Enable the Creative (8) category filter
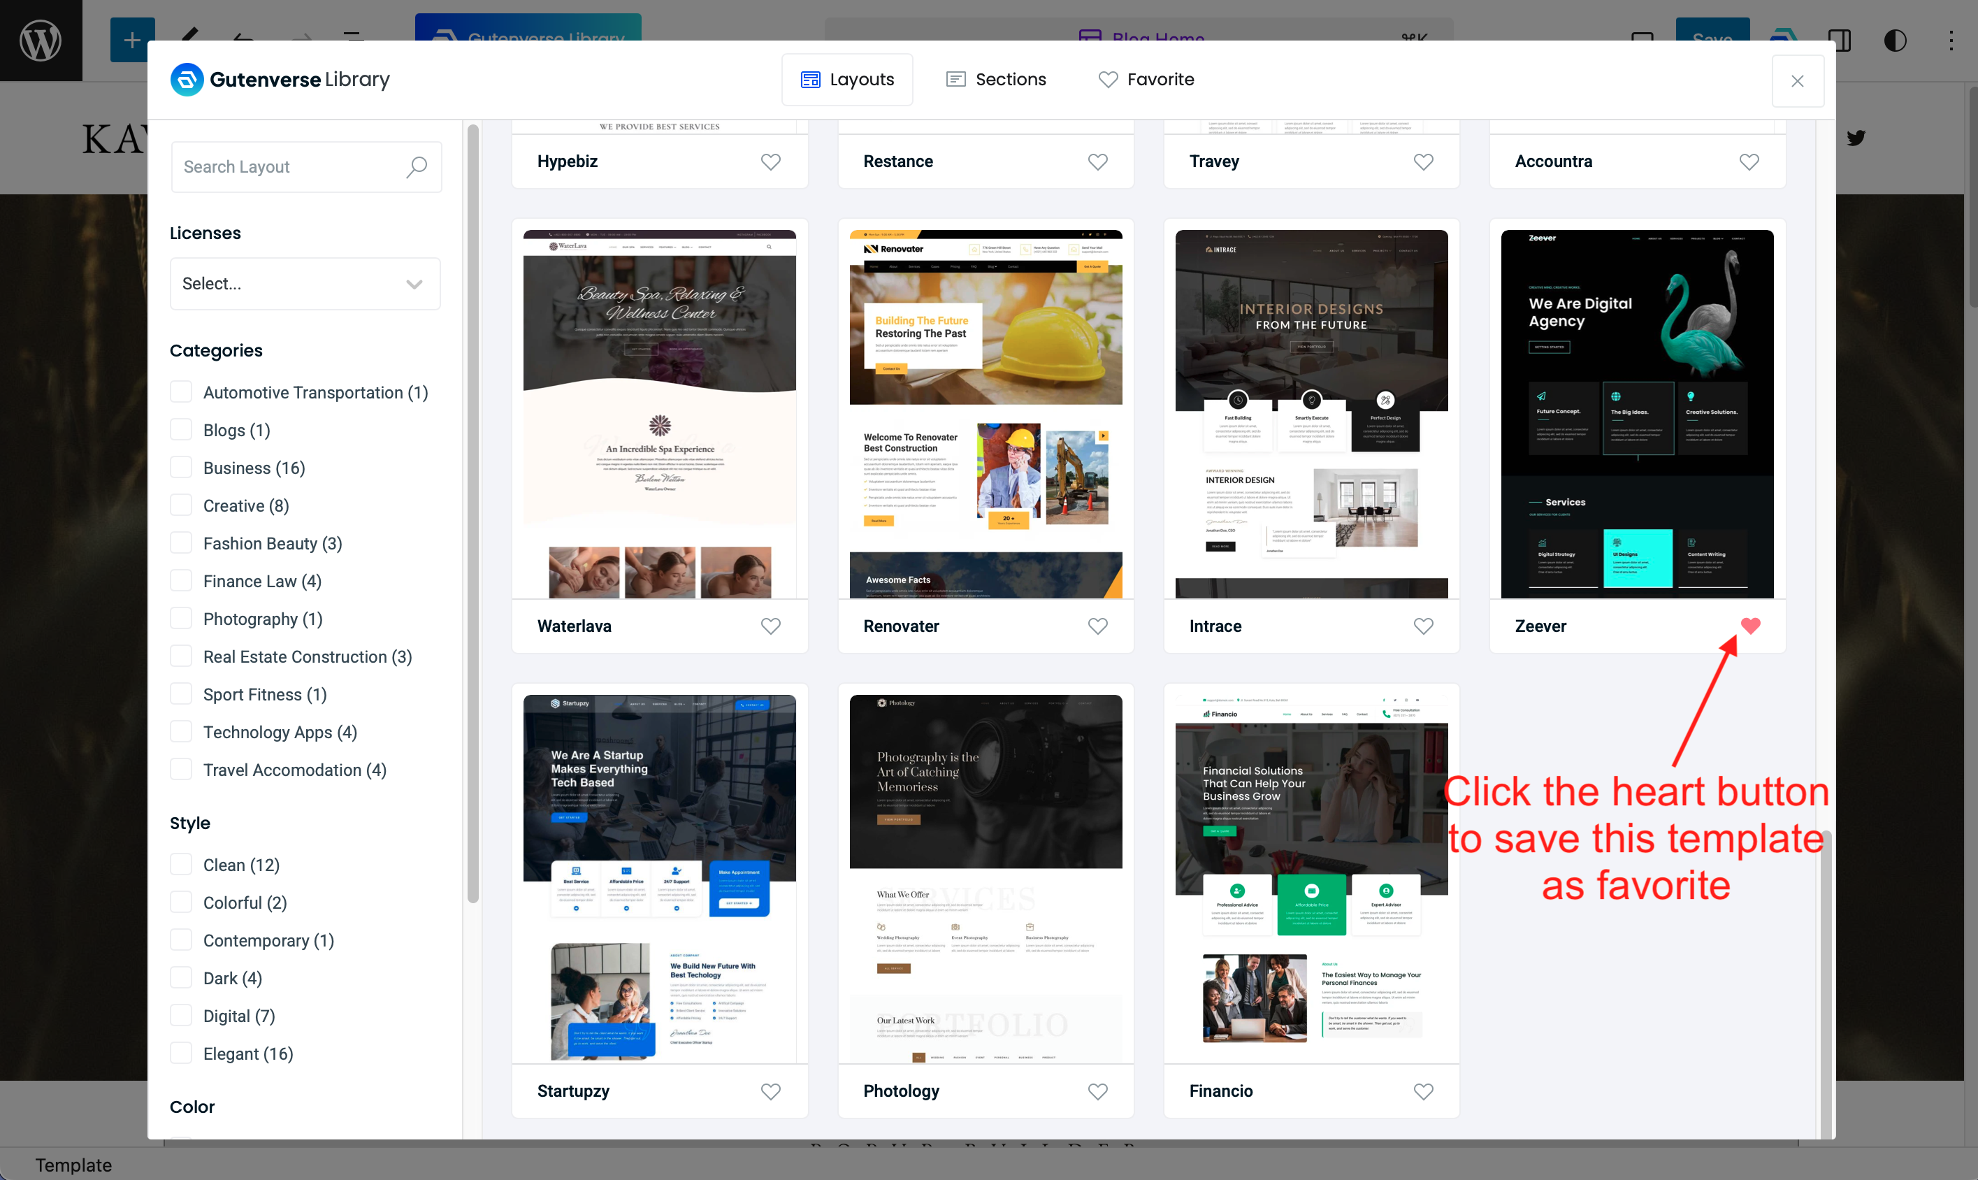Image resolution: width=1978 pixels, height=1180 pixels. tap(181, 505)
